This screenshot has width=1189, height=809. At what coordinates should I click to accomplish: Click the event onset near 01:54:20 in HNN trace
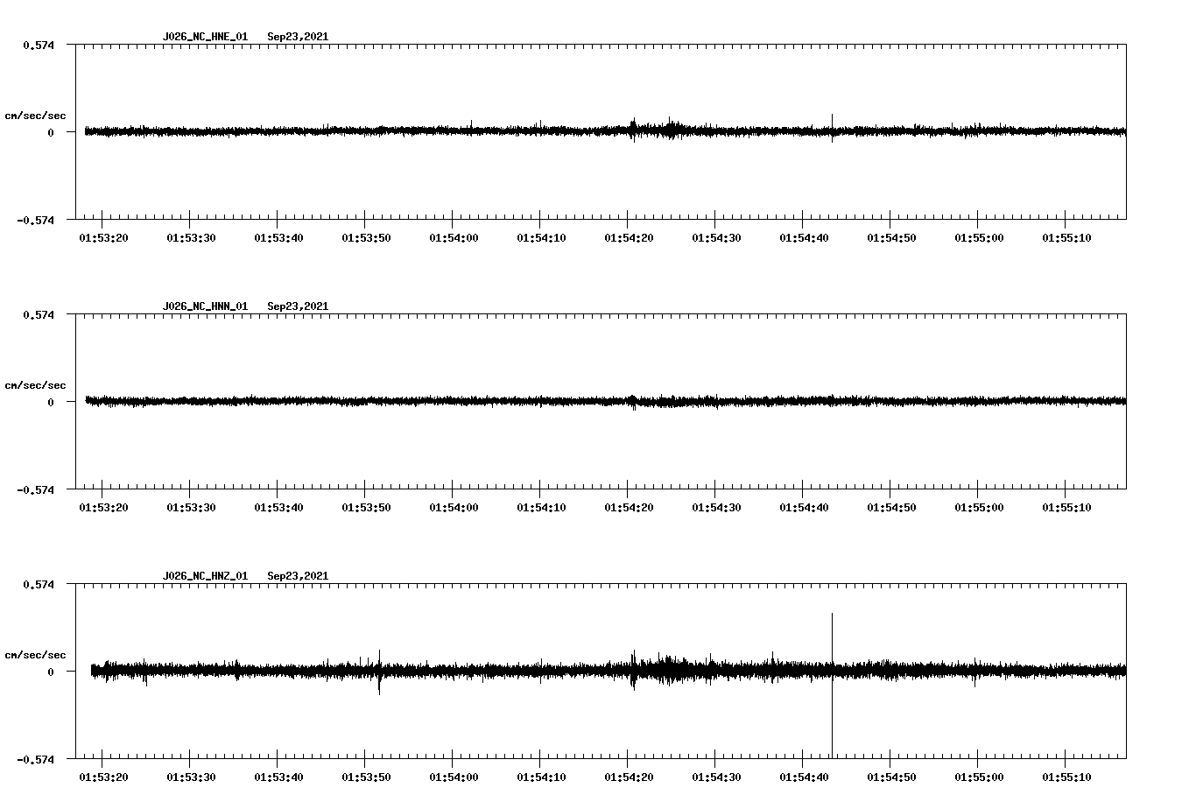633,402
